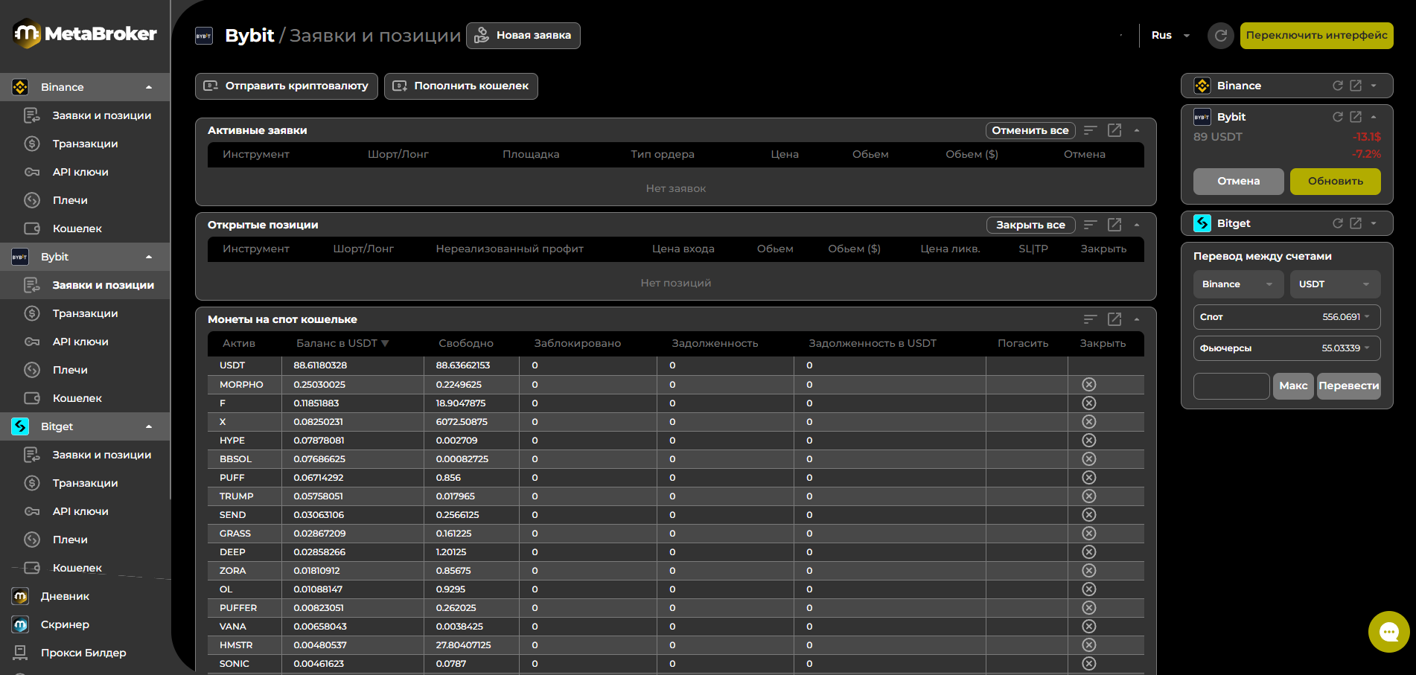The height and width of the screenshot is (675, 1416).
Task: Click filter icon in Open positions panel
Action: pyautogui.click(x=1091, y=225)
